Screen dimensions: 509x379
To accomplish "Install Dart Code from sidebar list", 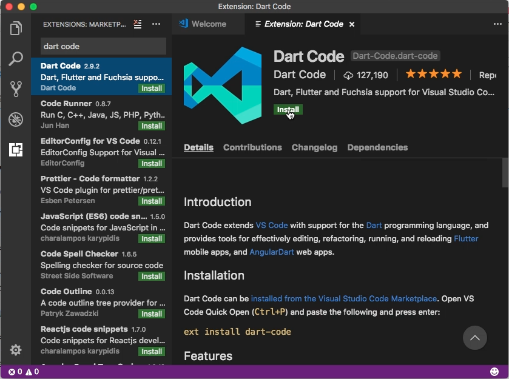I will (152, 89).
